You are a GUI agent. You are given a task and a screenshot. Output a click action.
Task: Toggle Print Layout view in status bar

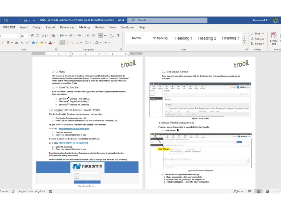coord(259,191)
